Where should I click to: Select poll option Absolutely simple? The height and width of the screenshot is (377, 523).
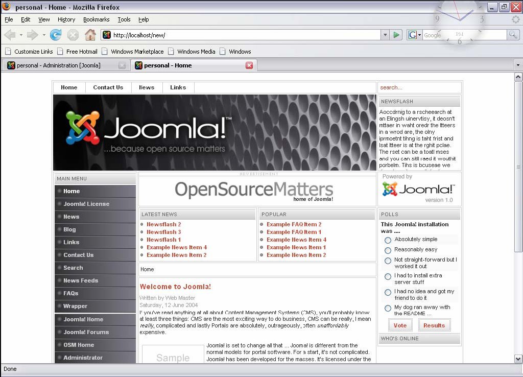[x=388, y=240]
